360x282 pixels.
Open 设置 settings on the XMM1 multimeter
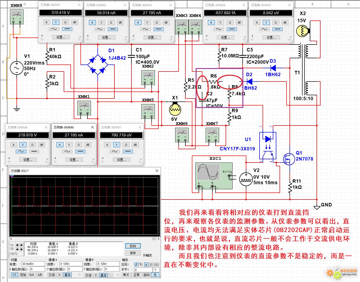point(61,37)
